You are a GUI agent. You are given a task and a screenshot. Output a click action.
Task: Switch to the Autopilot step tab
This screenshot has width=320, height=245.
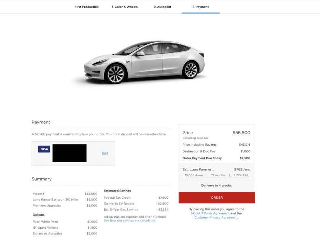coord(163,7)
